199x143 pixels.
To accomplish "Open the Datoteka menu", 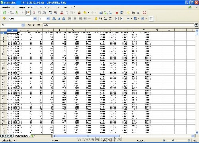I will (x=6, y=7).
